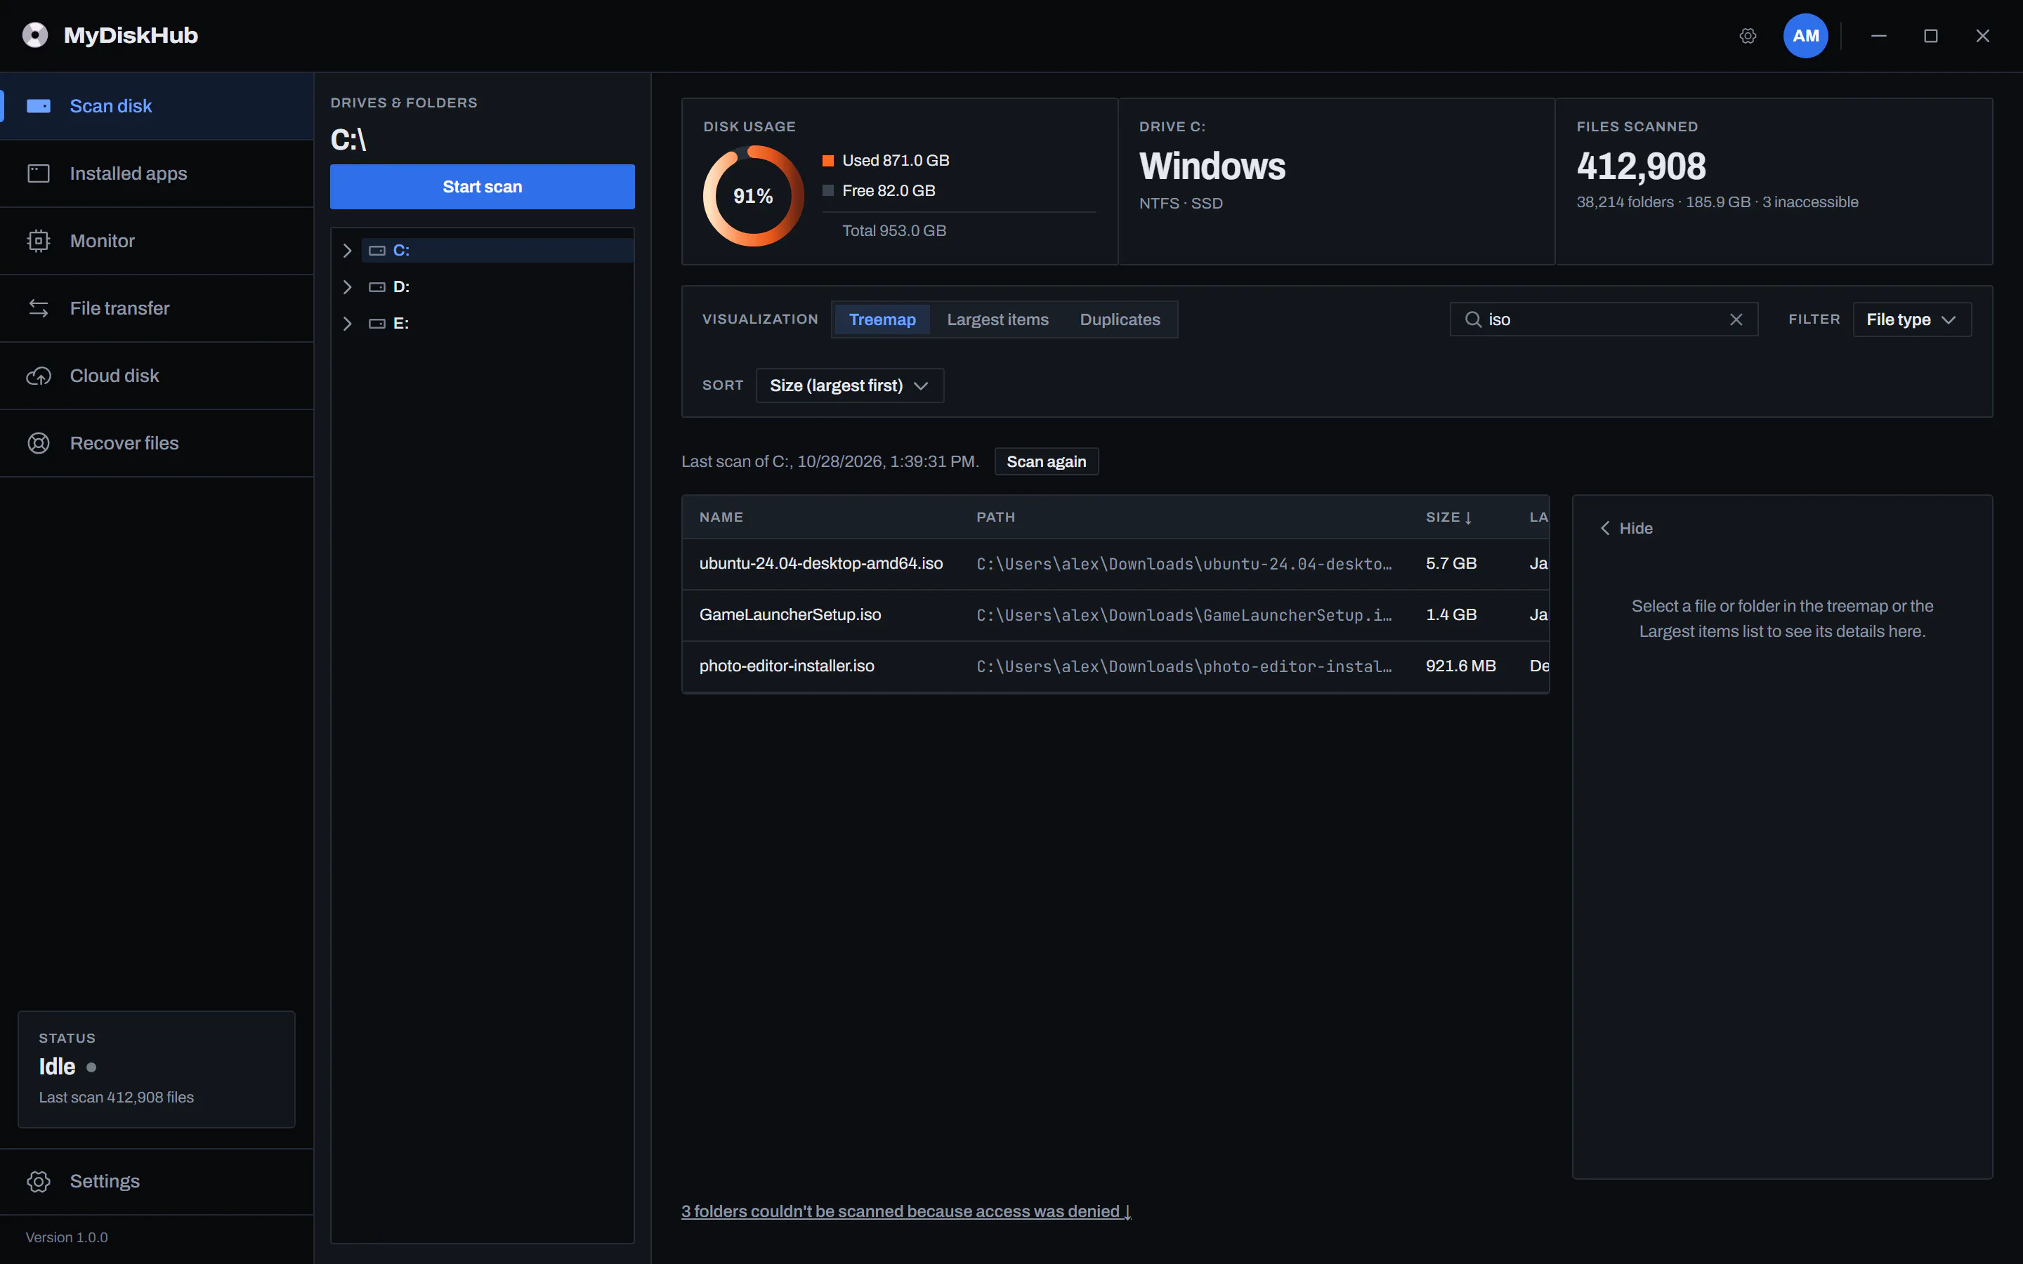Open Recover files in sidebar
Viewport: 2023px width, 1264px height.
157,443
